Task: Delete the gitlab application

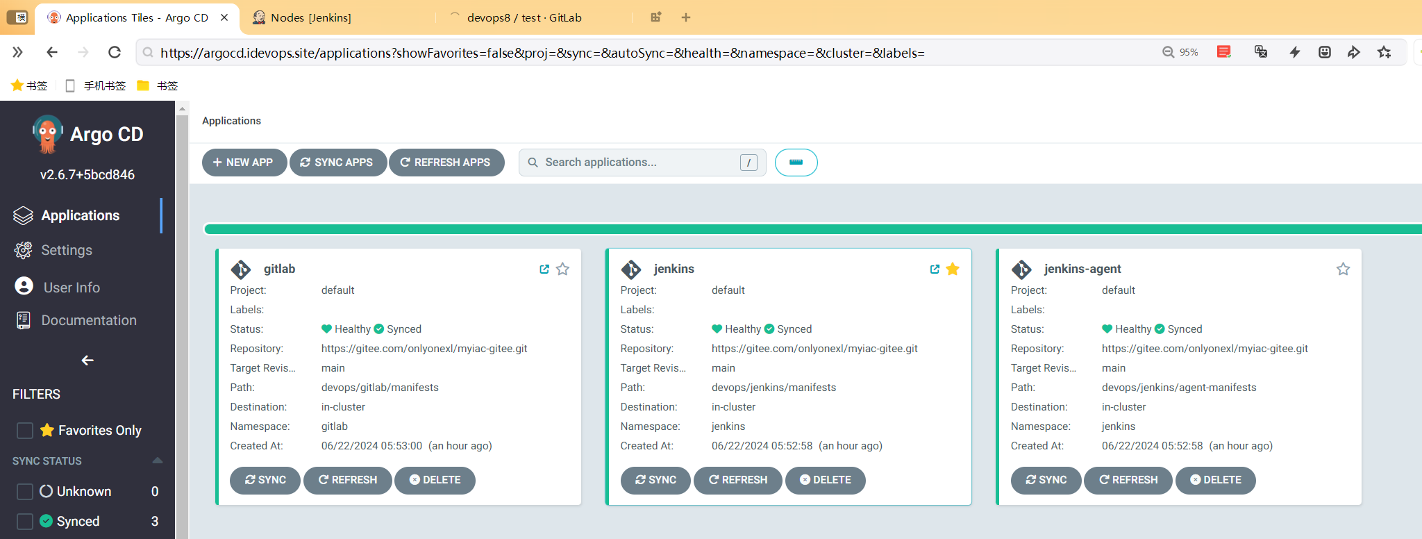Action: click(435, 480)
